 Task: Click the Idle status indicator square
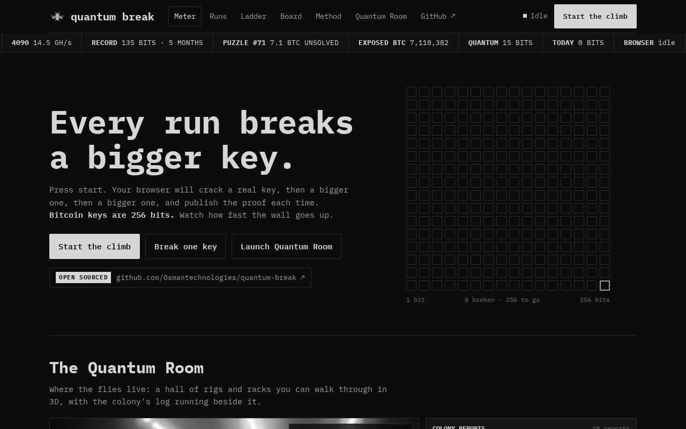tap(525, 16)
